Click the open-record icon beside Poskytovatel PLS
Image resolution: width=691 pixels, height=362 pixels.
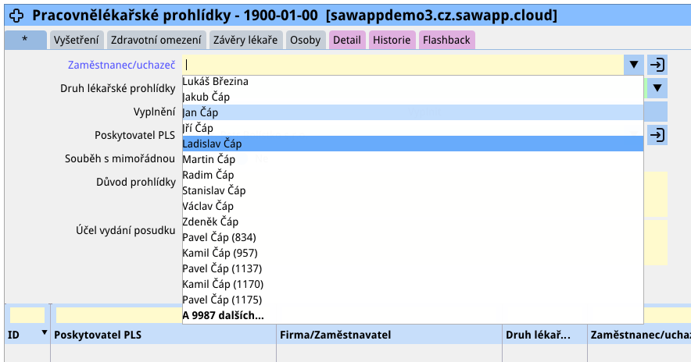coord(657,135)
